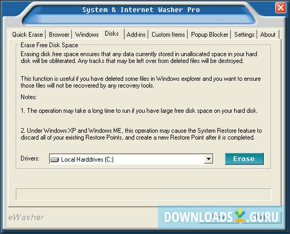Screen dimensions: 290x234
Task: Click the Disks tab
Action: pyautogui.click(x=112, y=34)
